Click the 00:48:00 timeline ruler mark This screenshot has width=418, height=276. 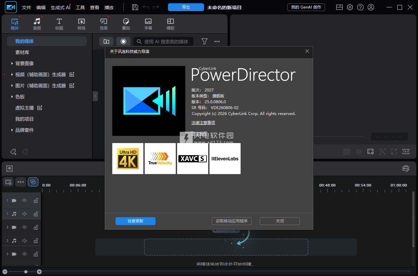[327, 185]
